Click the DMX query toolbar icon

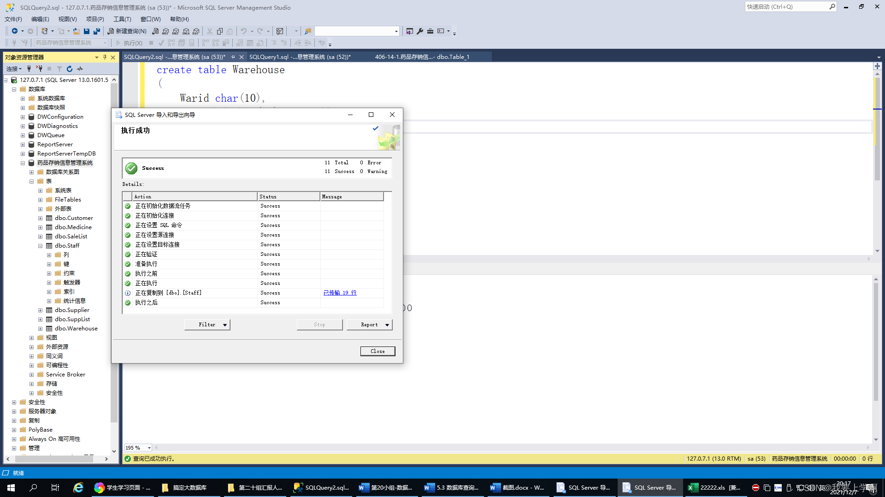(x=176, y=31)
